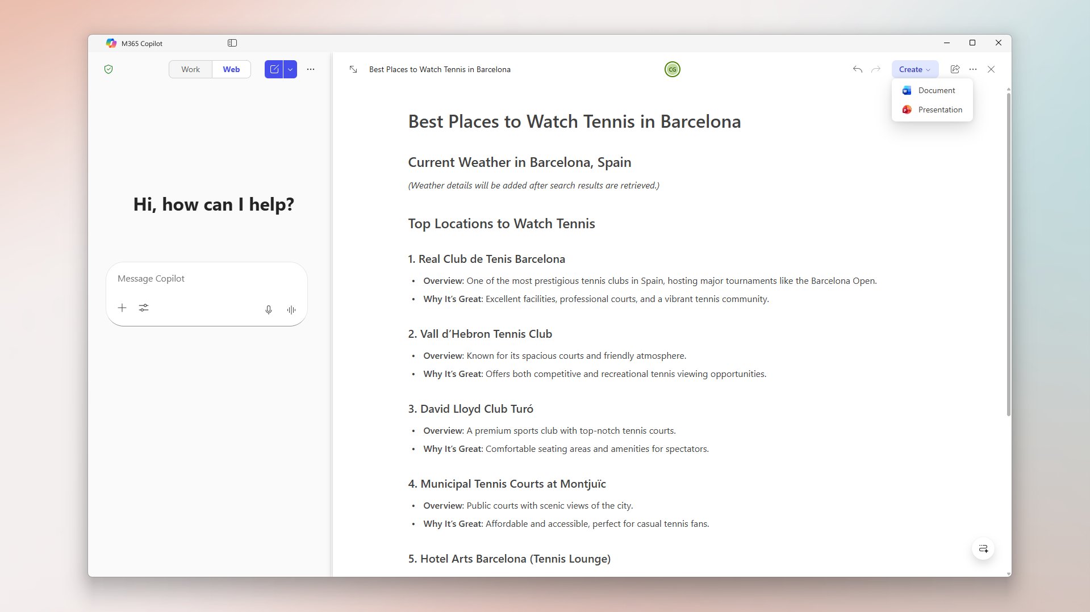The width and height of the screenshot is (1090, 612).
Task: Open the Create dropdown menu
Action: [x=913, y=69]
